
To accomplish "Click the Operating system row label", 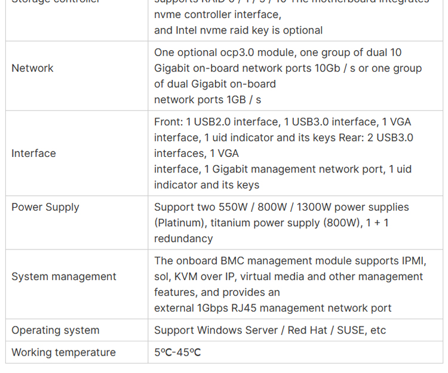I will (56, 330).
